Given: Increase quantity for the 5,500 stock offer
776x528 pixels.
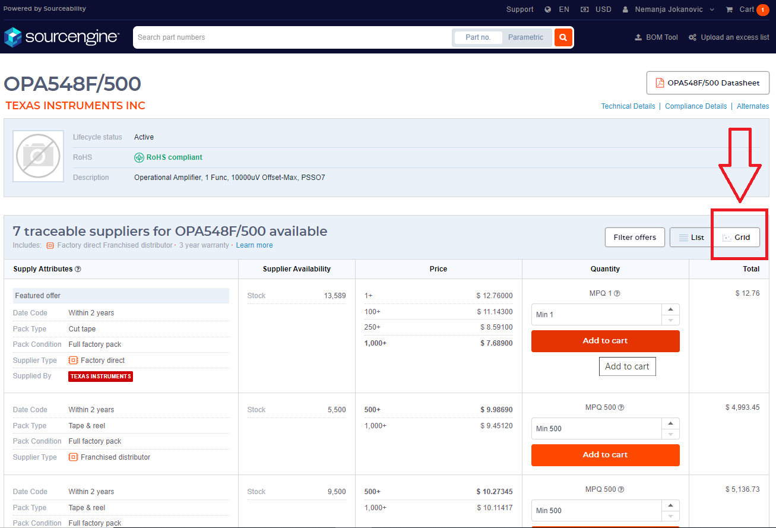Looking at the screenshot, I should (x=670, y=423).
